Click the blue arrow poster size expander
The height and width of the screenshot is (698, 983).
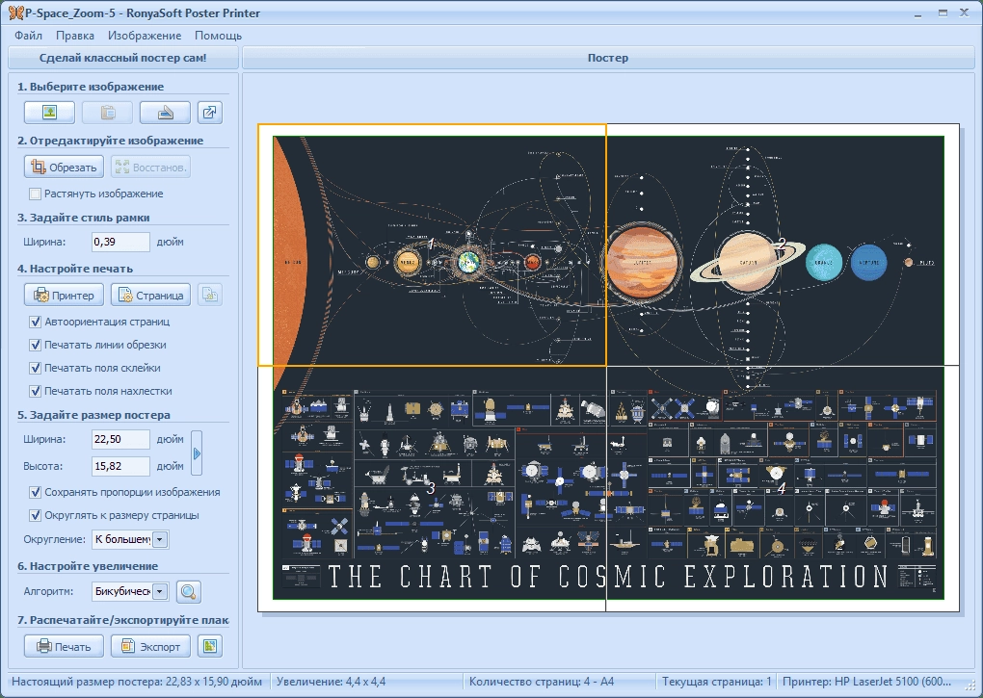[x=197, y=452]
